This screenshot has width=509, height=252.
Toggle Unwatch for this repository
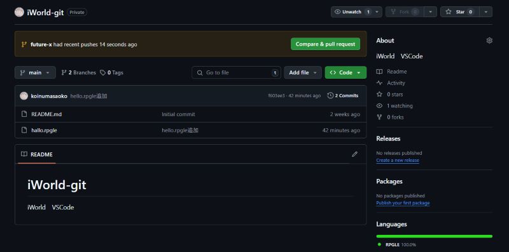coord(352,12)
